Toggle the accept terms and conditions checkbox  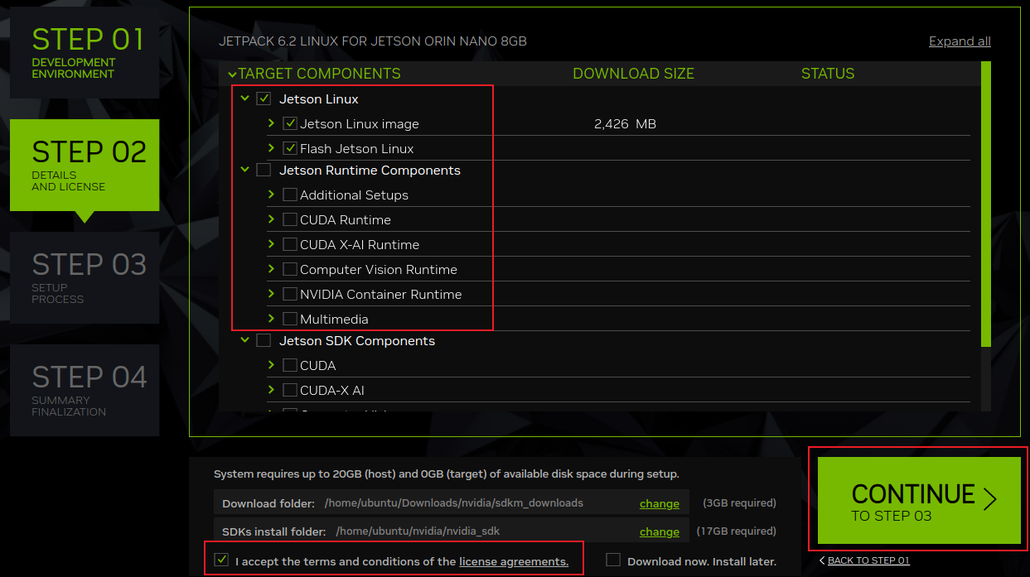[x=221, y=560]
